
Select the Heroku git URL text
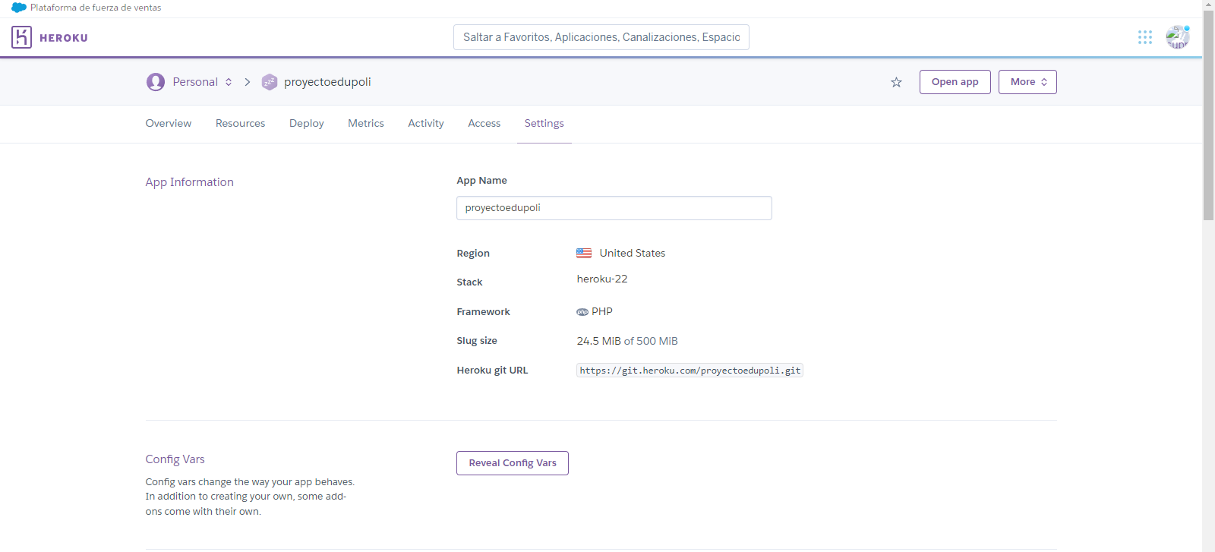pyautogui.click(x=690, y=371)
